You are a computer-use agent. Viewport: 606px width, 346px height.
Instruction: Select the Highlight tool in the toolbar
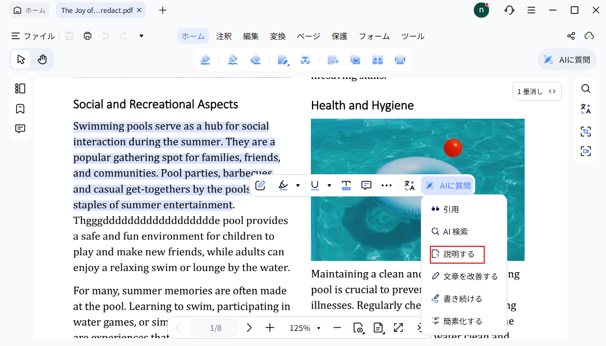[x=205, y=59]
